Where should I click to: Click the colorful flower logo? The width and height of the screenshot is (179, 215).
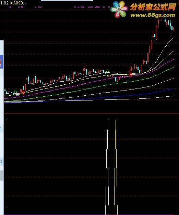119,10
